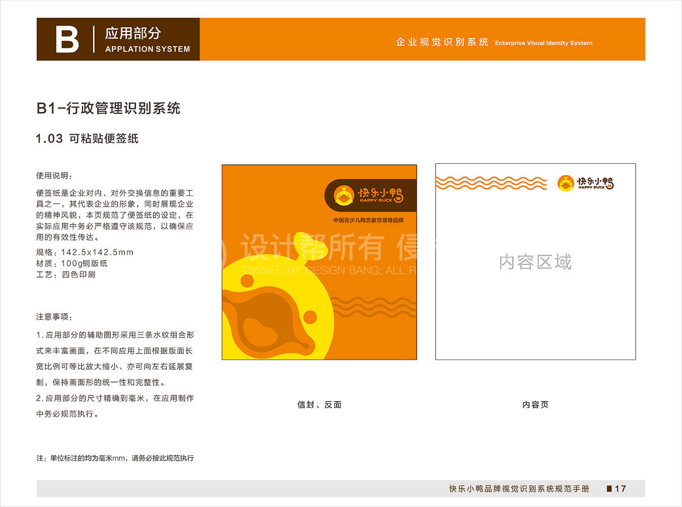Screen dimensions: 682x507
Task: Select note 2 beginning 应用部分的尺寸精确到毫米
Action: (115, 406)
